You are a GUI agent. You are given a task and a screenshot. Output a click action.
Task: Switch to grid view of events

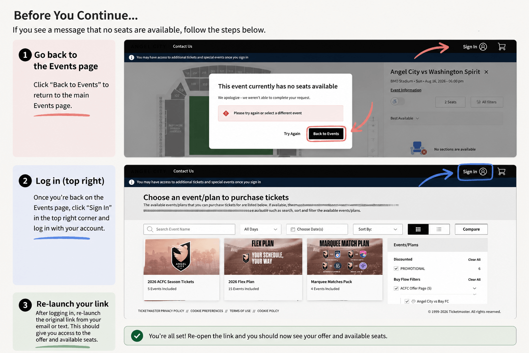418,229
